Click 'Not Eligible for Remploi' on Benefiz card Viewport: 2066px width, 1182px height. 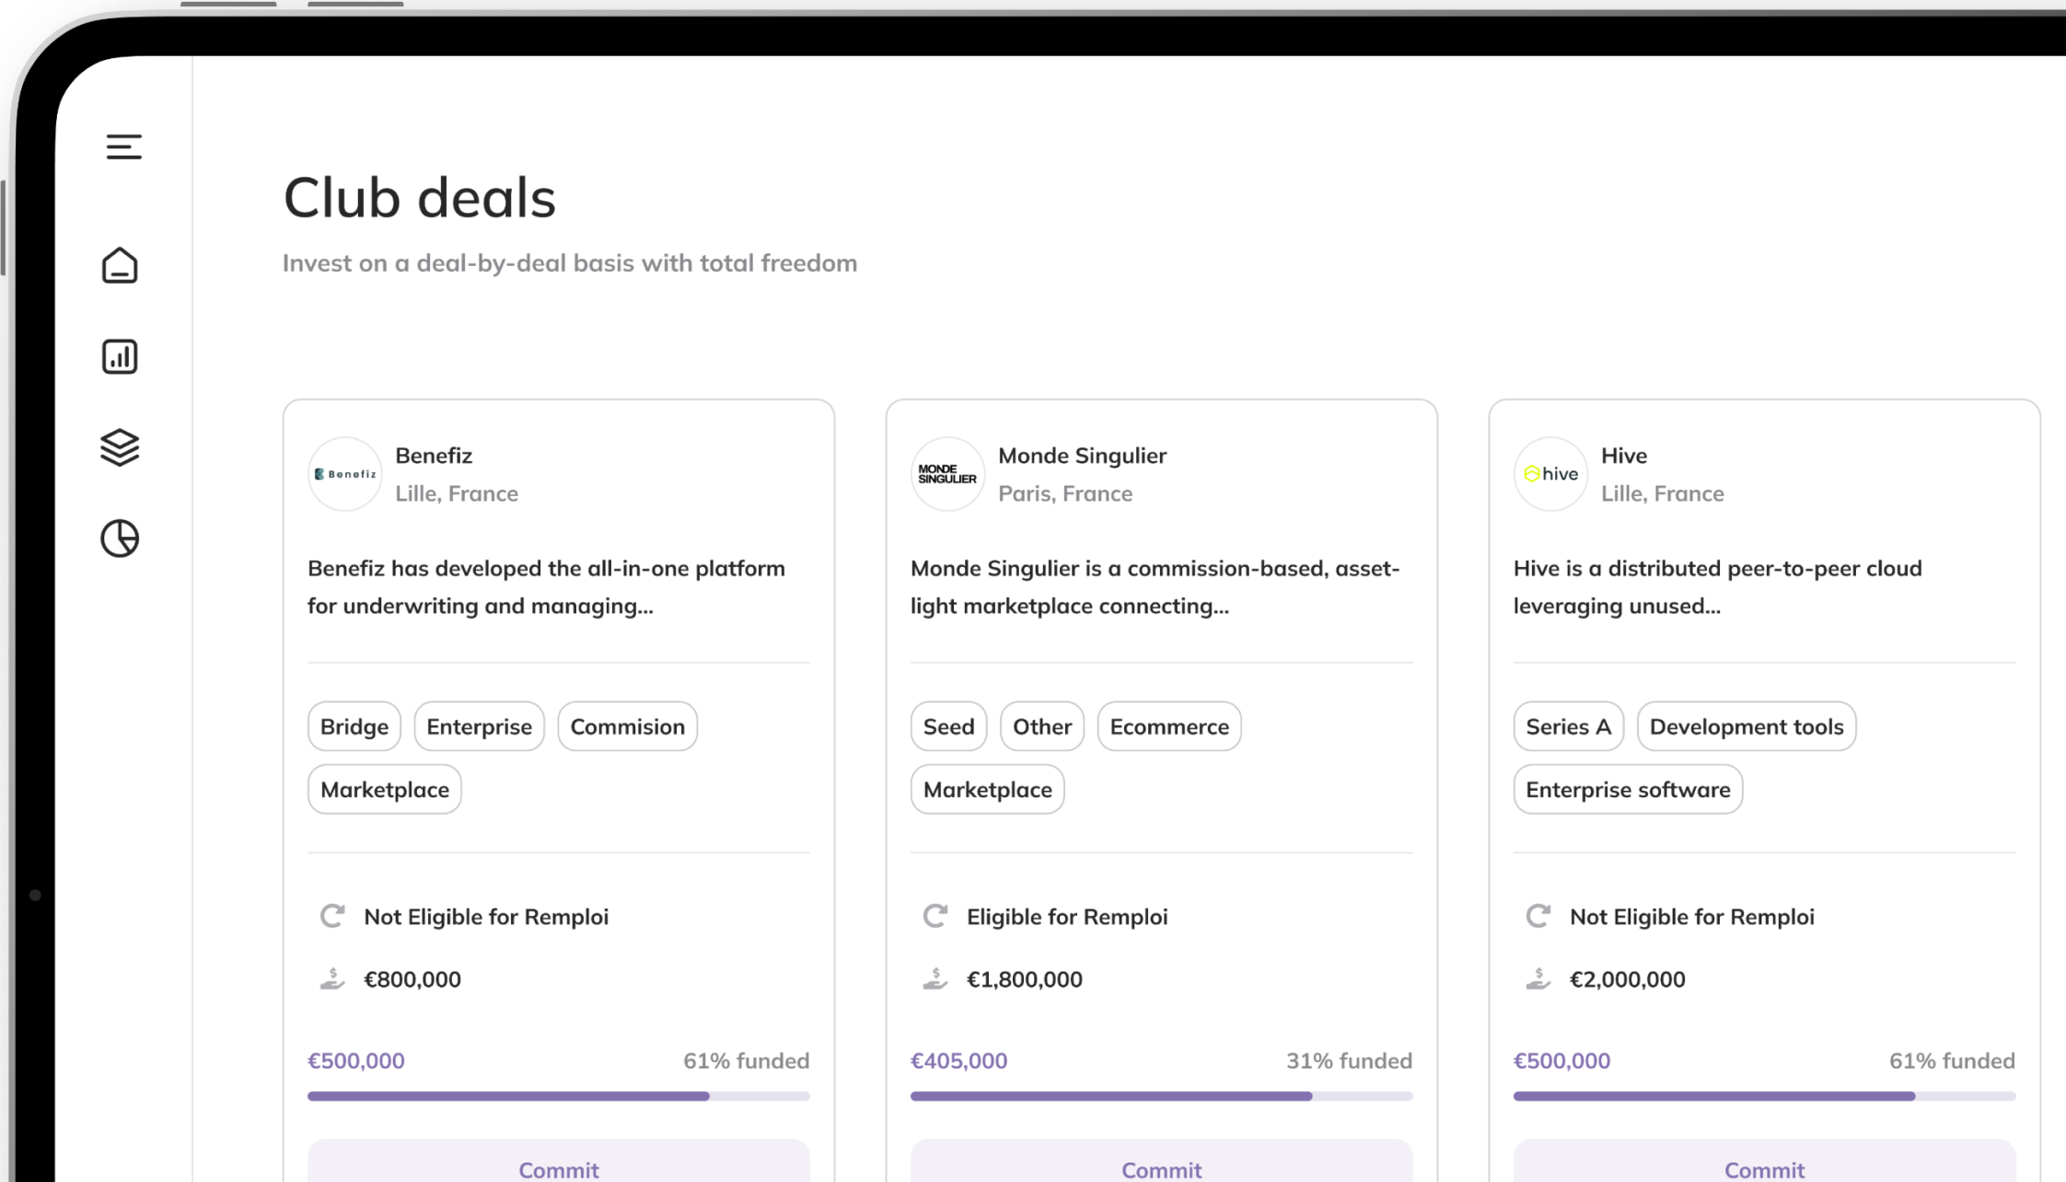pyautogui.click(x=486, y=917)
